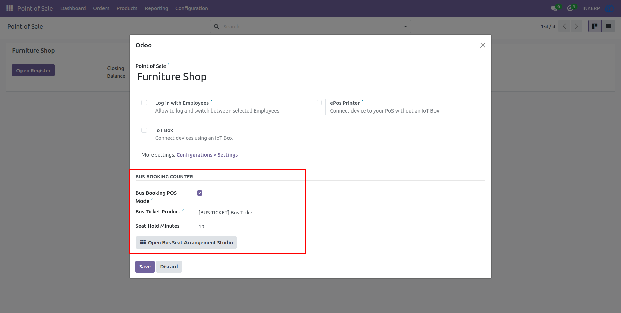Enable Log in with Employees checkbox
Screen dimensions: 621x313
(144, 103)
